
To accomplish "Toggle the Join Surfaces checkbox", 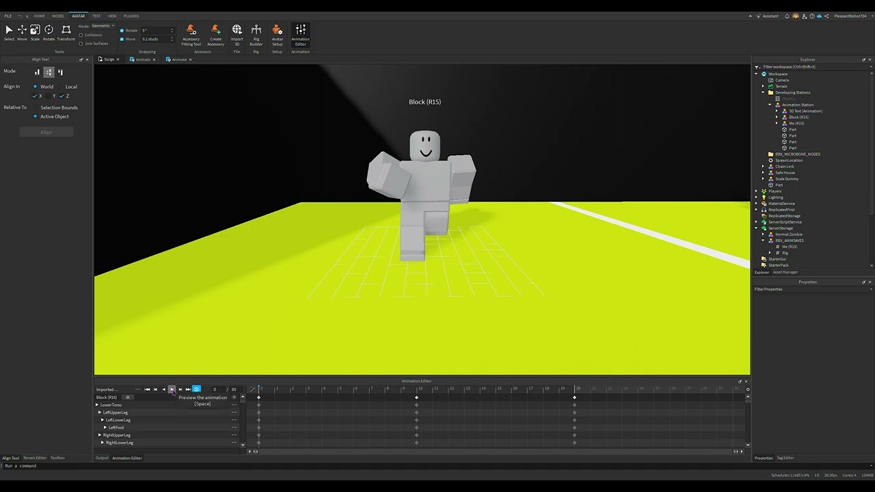I will pyautogui.click(x=81, y=43).
